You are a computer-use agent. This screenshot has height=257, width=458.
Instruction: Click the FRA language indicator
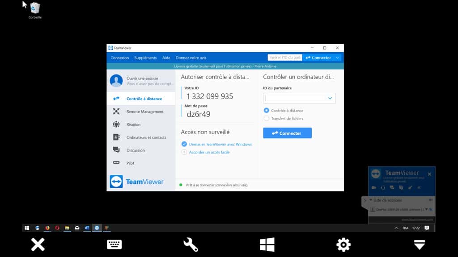[405, 228]
